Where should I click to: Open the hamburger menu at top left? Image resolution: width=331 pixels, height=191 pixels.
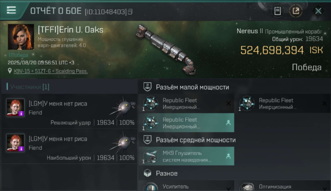point(11,10)
